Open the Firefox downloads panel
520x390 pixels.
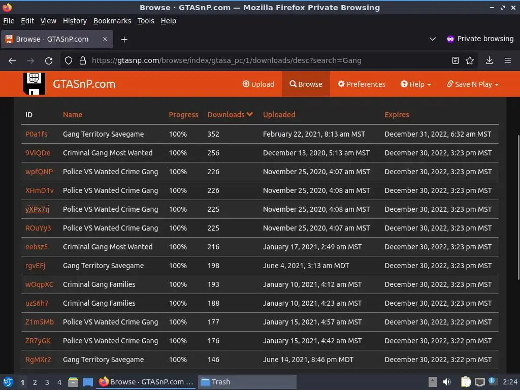[489, 60]
